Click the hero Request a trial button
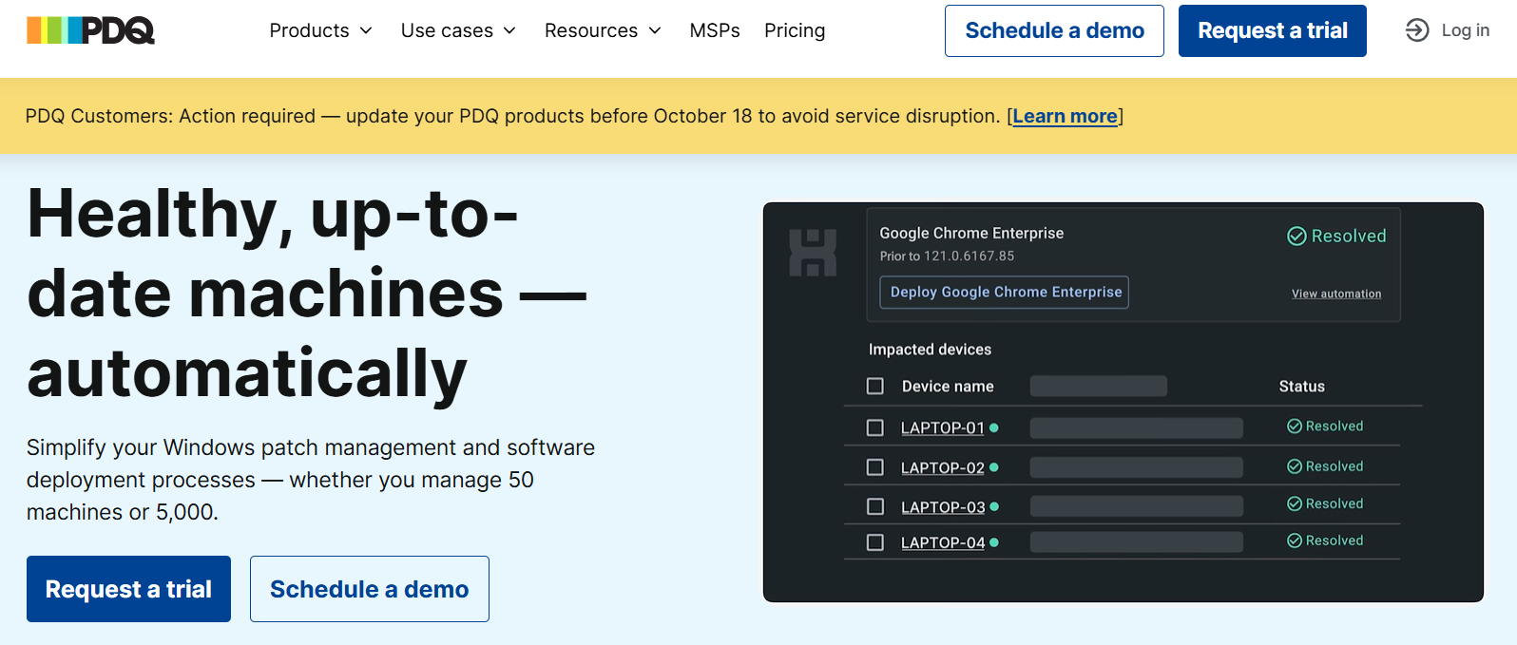1517x645 pixels. pyautogui.click(x=128, y=589)
